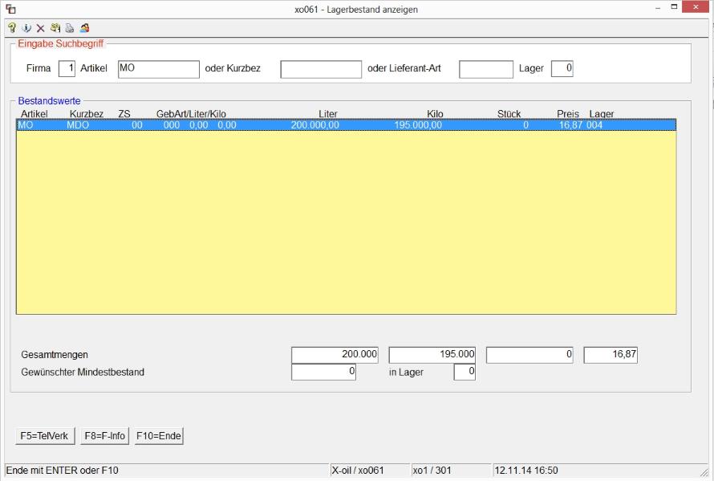Maximize the Lagerbestand anzeigen window

(x=674, y=7)
